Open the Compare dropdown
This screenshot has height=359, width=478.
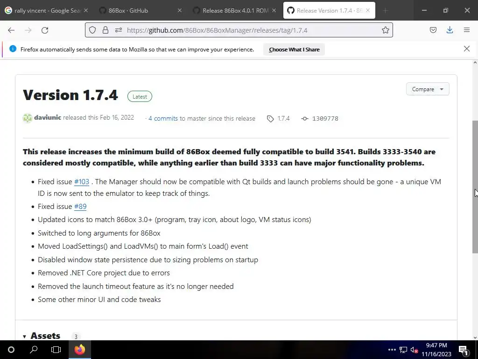point(428,89)
